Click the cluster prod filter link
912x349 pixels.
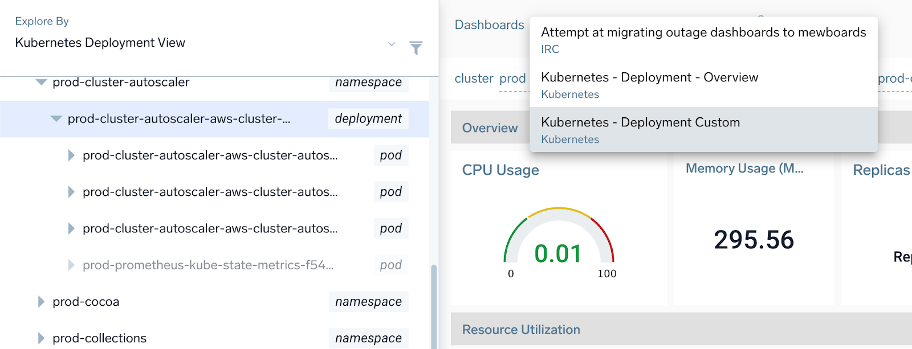point(512,79)
